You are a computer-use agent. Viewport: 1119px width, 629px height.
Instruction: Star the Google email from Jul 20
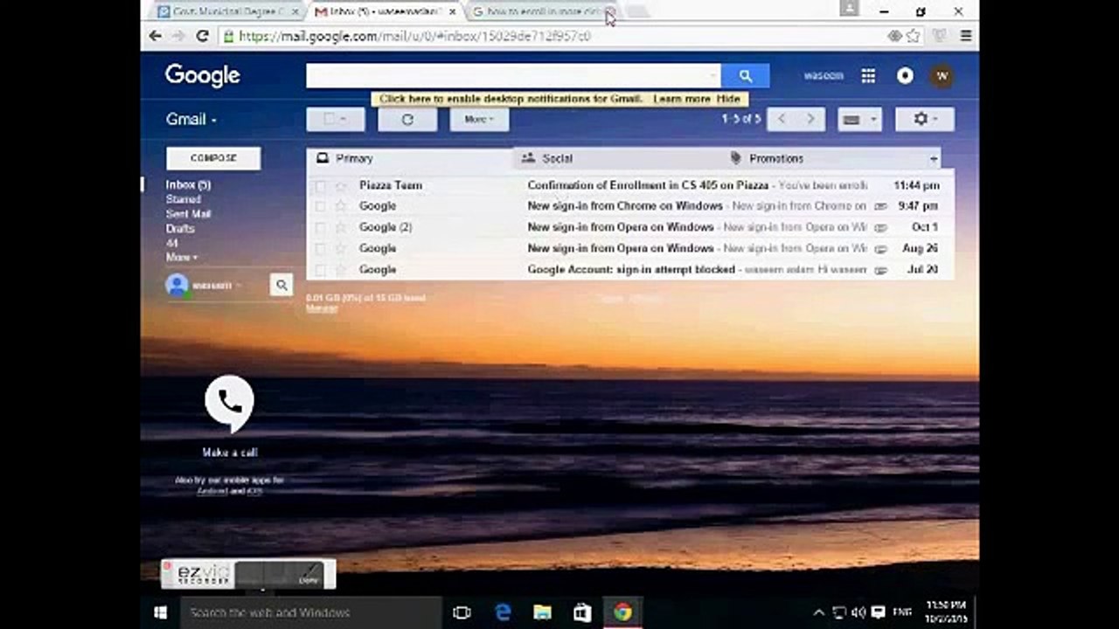coord(341,270)
